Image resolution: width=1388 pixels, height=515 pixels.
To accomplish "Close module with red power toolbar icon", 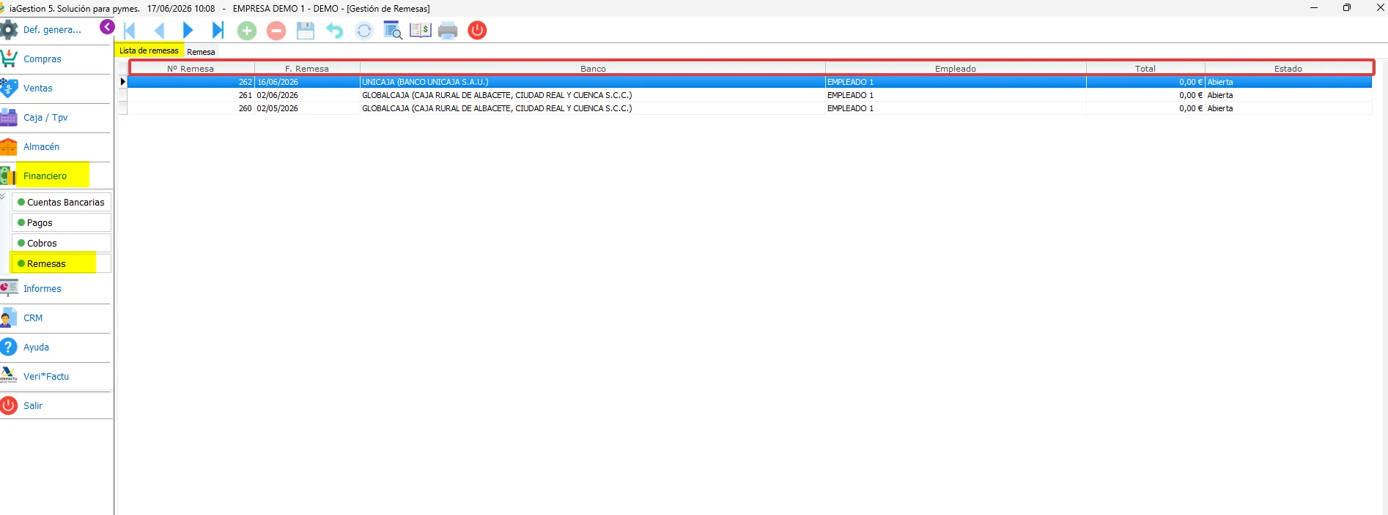I will tap(477, 31).
